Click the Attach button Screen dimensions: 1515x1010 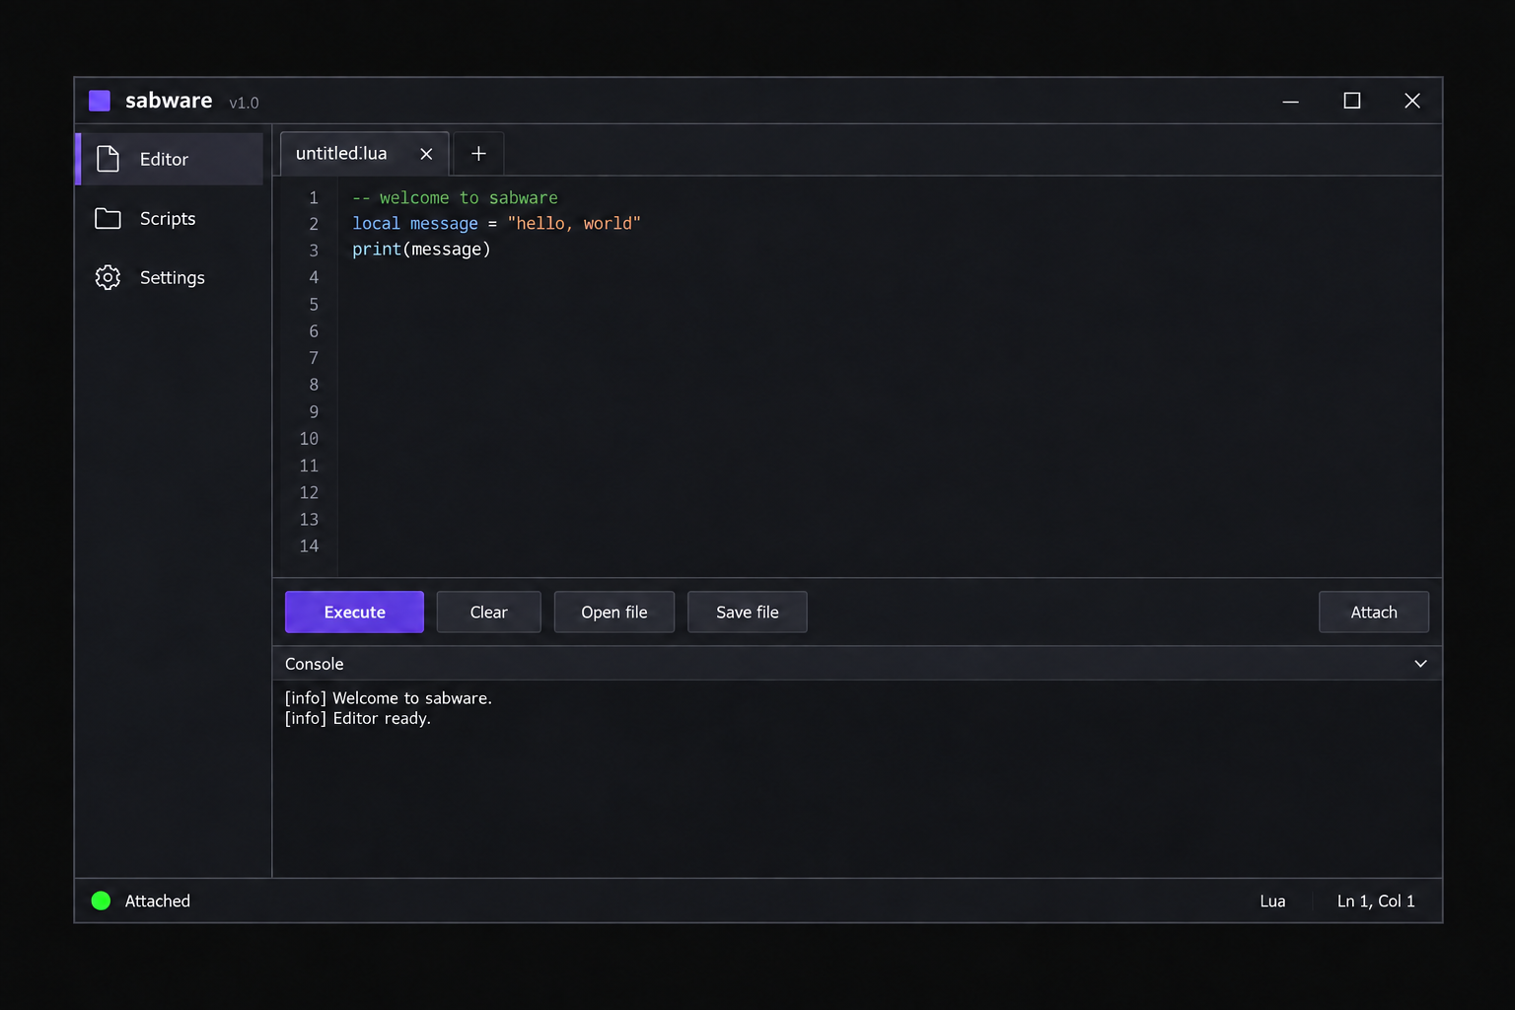coord(1373,612)
